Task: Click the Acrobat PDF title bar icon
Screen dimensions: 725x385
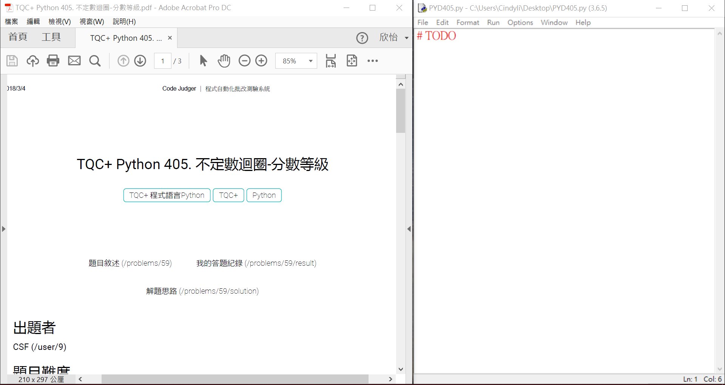Action: (x=8, y=8)
